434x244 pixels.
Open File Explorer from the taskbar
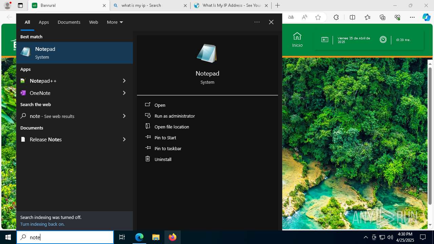pyautogui.click(x=156, y=237)
